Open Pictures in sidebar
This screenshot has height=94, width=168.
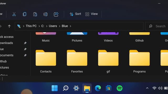[4, 67]
